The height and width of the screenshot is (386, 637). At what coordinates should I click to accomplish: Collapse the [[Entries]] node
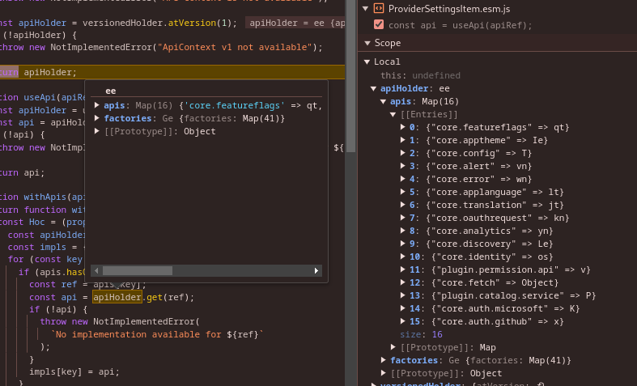coord(393,114)
